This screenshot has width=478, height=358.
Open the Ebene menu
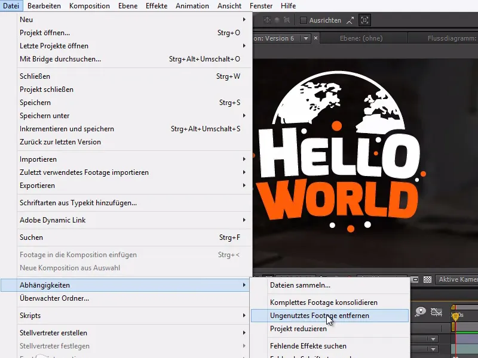[128, 6]
